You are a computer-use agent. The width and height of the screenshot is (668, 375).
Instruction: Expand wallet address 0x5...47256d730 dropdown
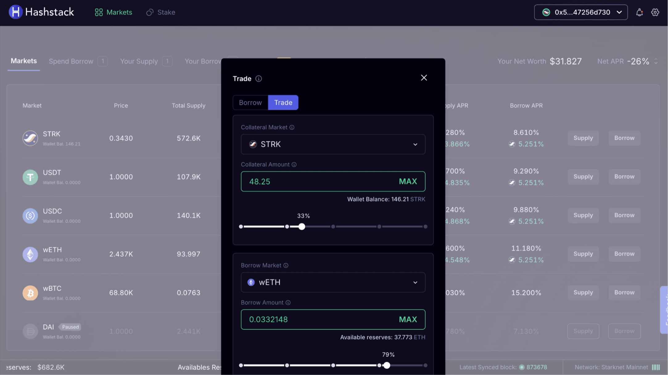581,12
